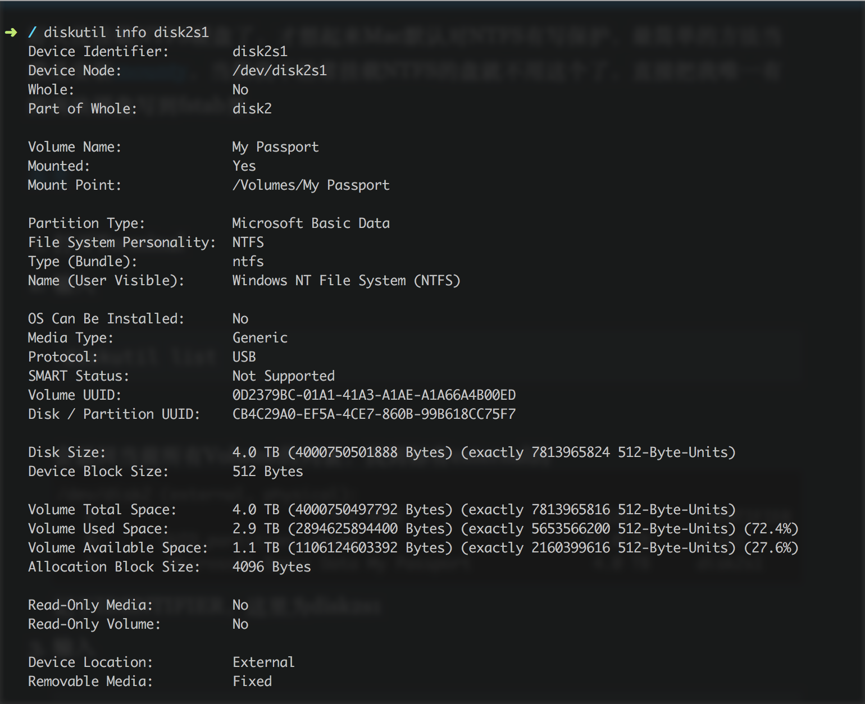The width and height of the screenshot is (865, 704).
Task: Click the Disk Size label
Action: coord(67,452)
